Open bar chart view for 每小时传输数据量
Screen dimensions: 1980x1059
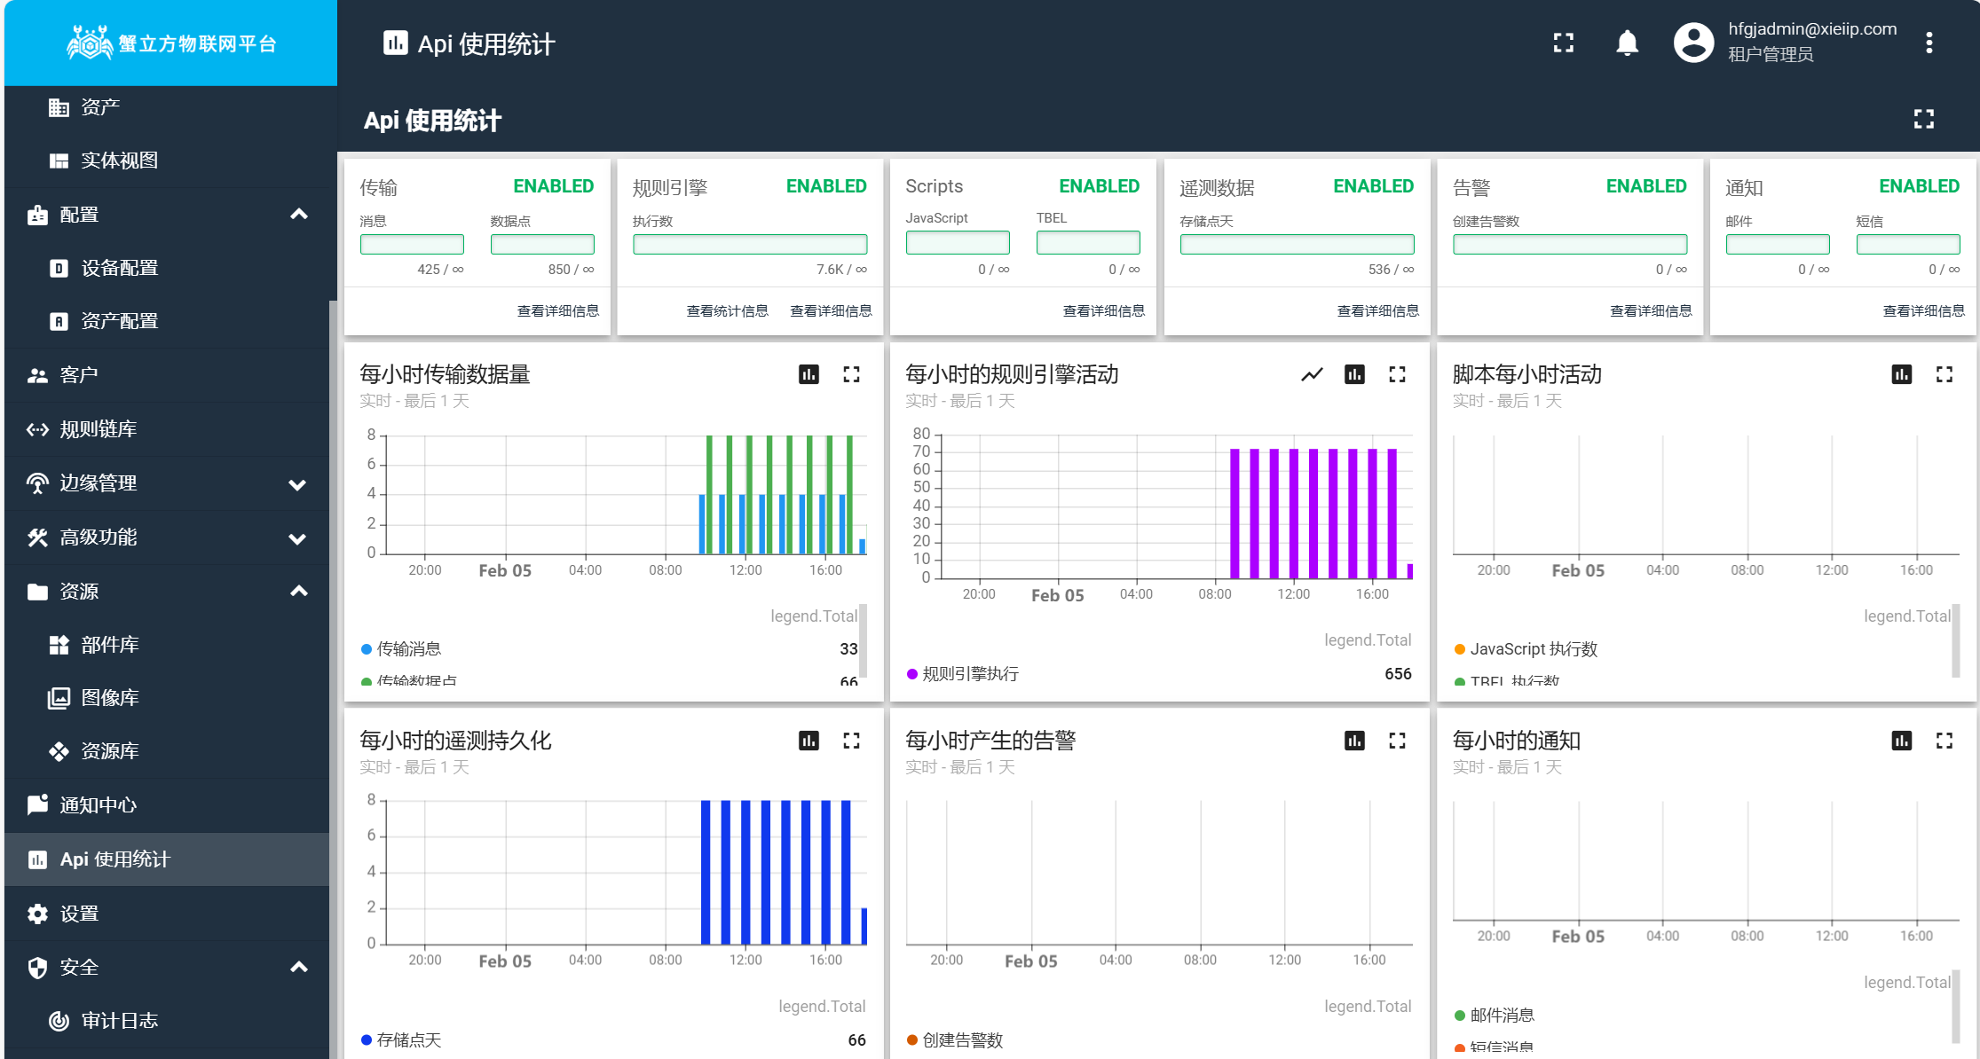click(x=809, y=375)
